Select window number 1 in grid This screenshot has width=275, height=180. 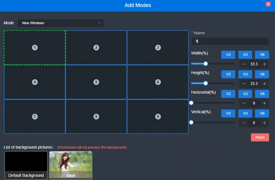pos(35,48)
